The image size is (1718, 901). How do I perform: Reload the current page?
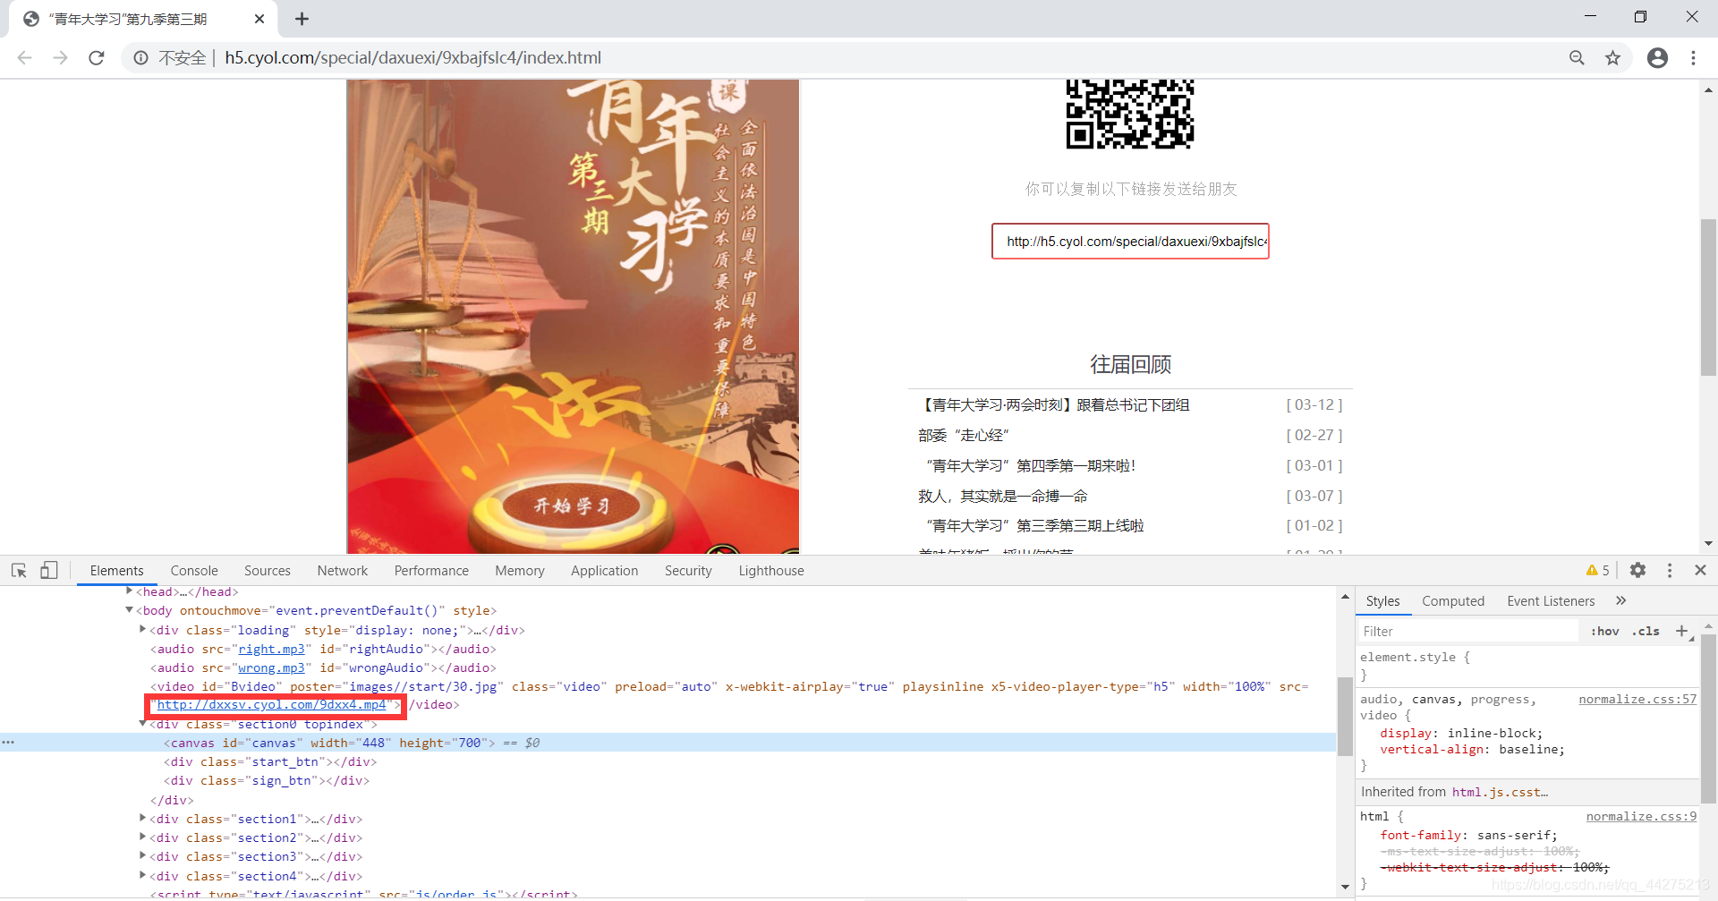[97, 58]
